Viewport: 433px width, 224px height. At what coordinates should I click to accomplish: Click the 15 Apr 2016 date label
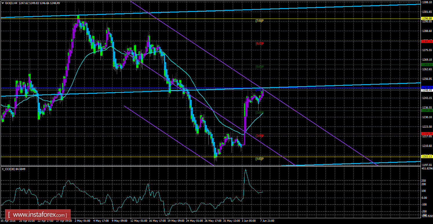click(8, 221)
